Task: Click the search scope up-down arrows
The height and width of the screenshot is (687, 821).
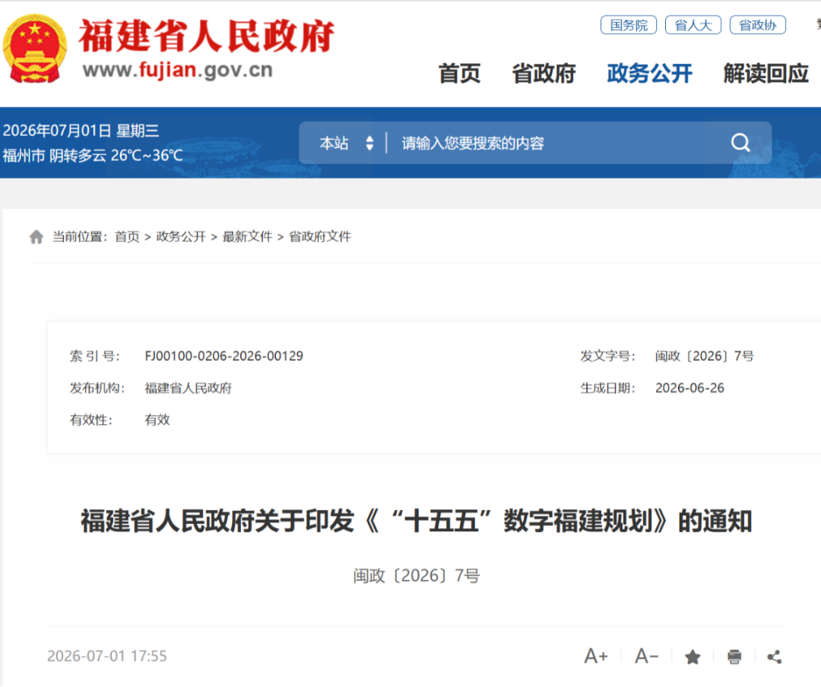Action: coord(369,143)
